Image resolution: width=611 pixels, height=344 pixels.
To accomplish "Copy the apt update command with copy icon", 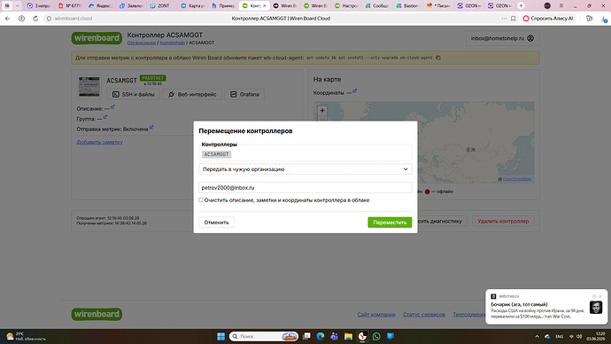I will [438, 58].
